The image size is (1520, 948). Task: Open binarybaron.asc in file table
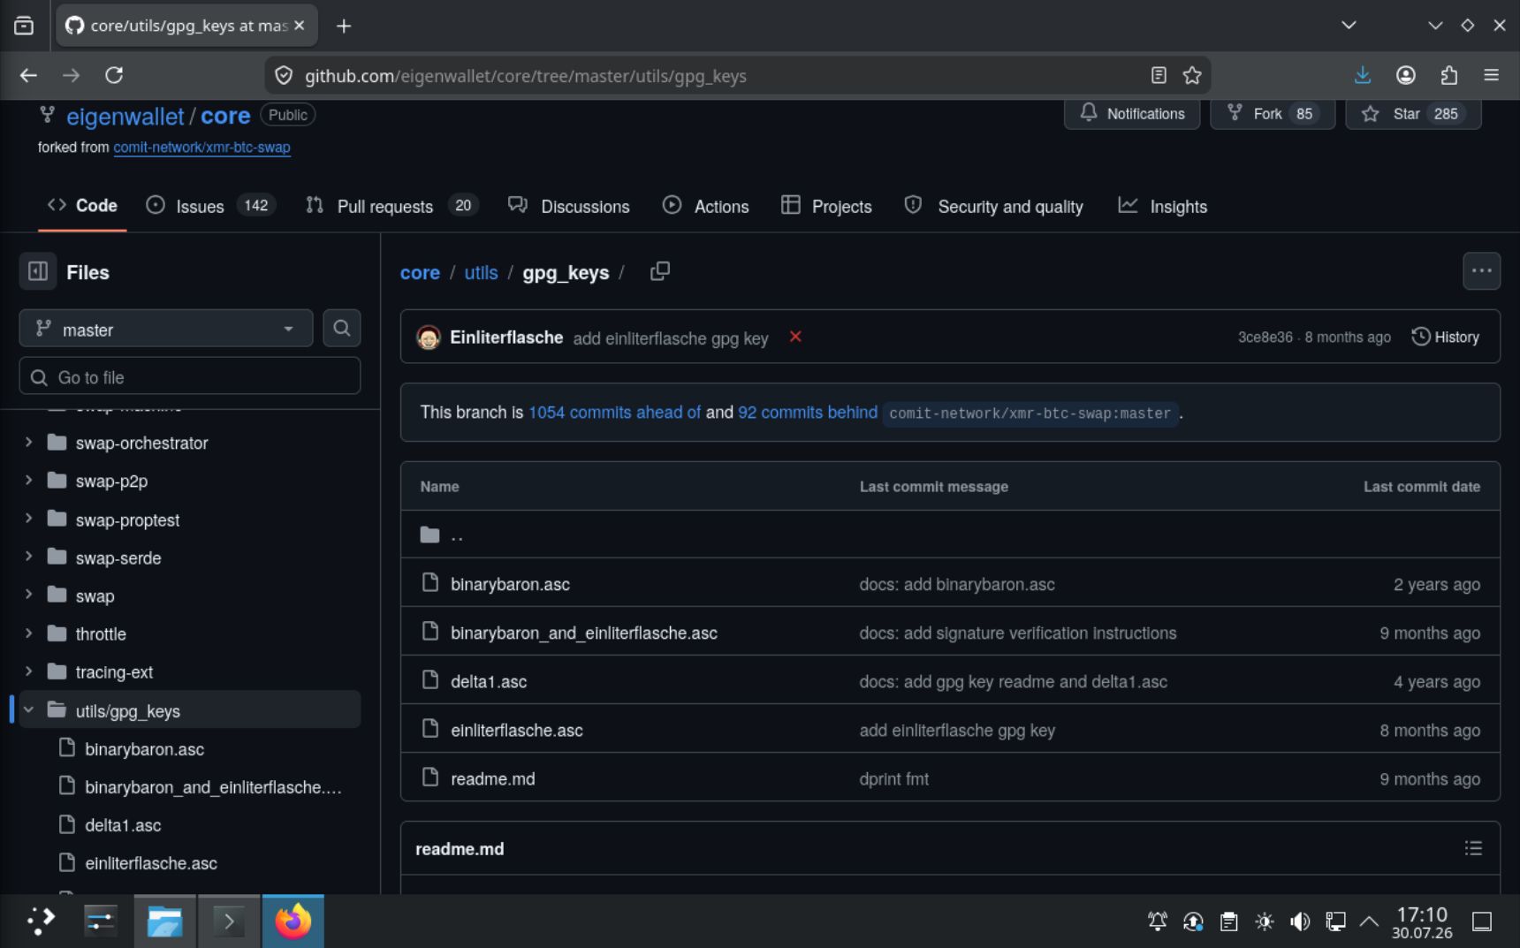(510, 584)
